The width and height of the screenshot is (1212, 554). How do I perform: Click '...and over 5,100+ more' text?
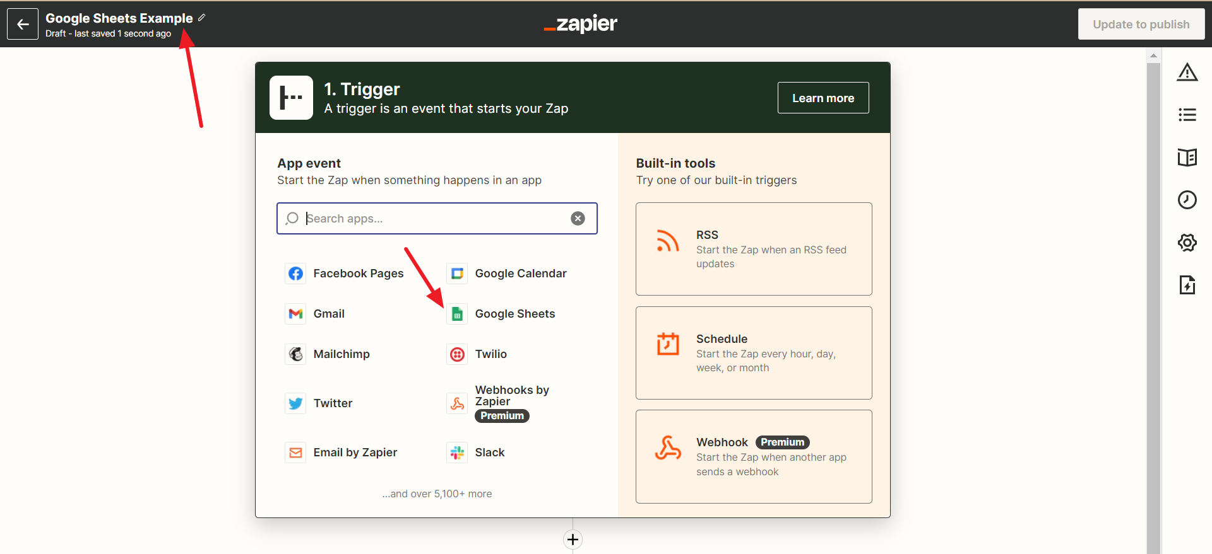tap(437, 493)
